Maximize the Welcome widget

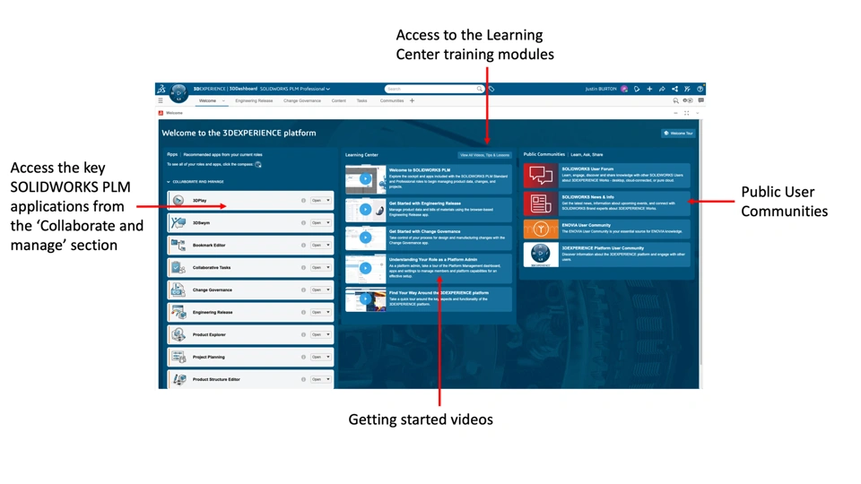686,113
